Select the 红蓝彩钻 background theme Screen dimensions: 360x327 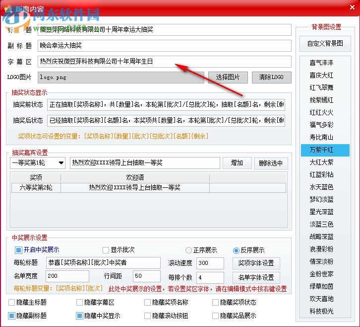click(x=325, y=174)
